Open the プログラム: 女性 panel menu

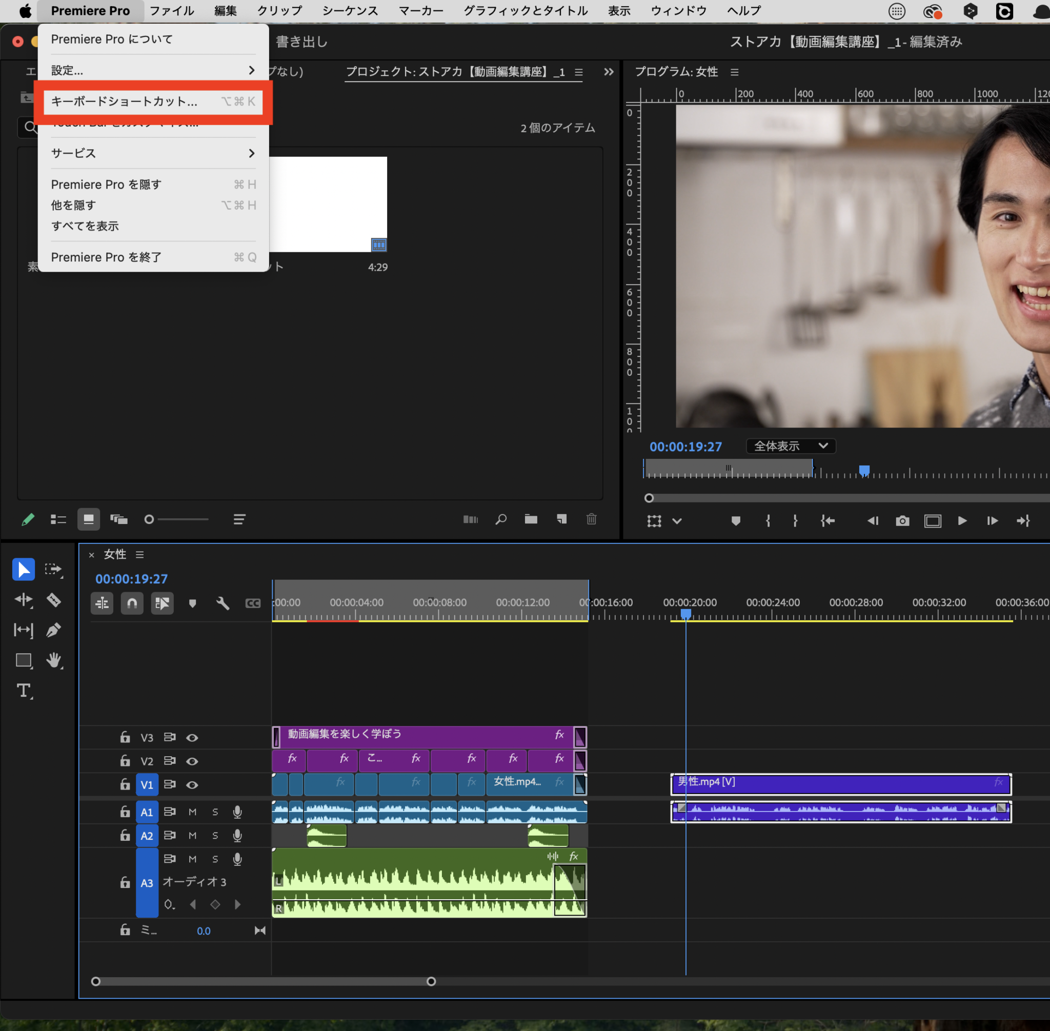coord(734,71)
